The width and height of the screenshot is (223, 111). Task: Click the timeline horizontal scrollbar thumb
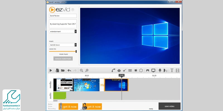pyautogui.click(x=55, y=101)
